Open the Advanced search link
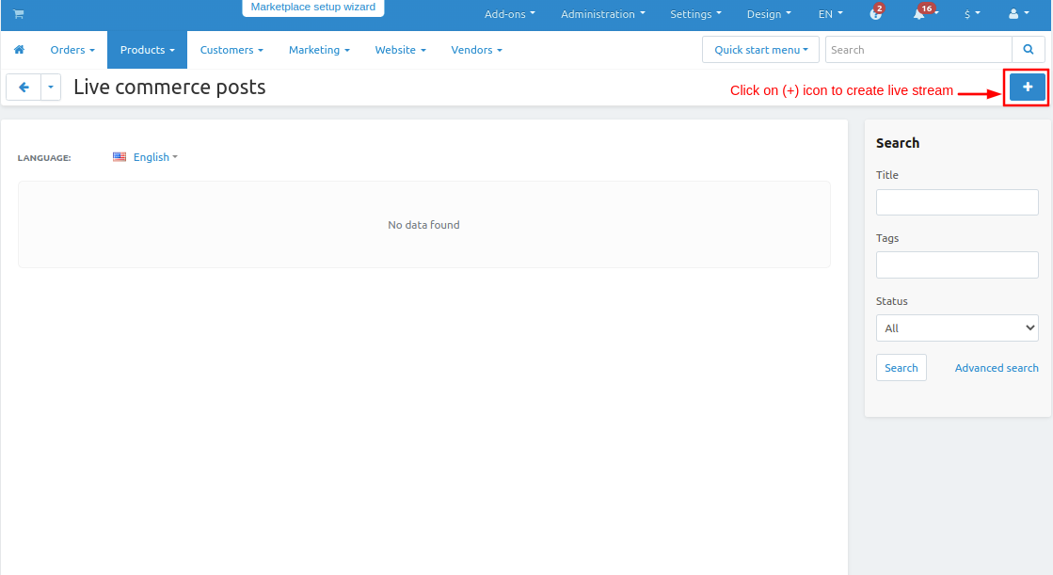The image size is (1053, 575). tap(997, 368)
